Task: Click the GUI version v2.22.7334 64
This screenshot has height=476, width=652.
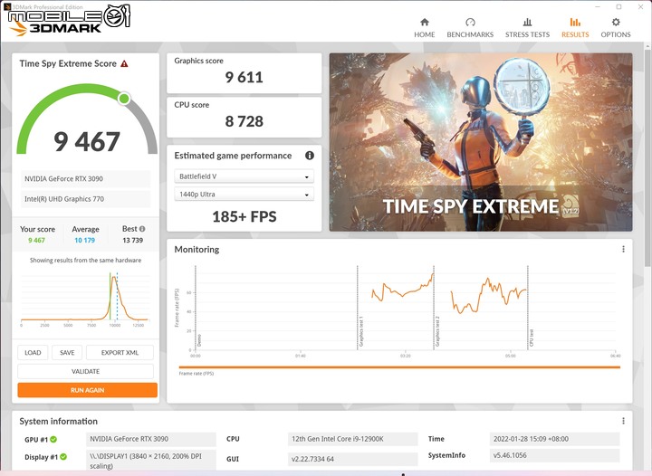Action: tap(352, 459)
